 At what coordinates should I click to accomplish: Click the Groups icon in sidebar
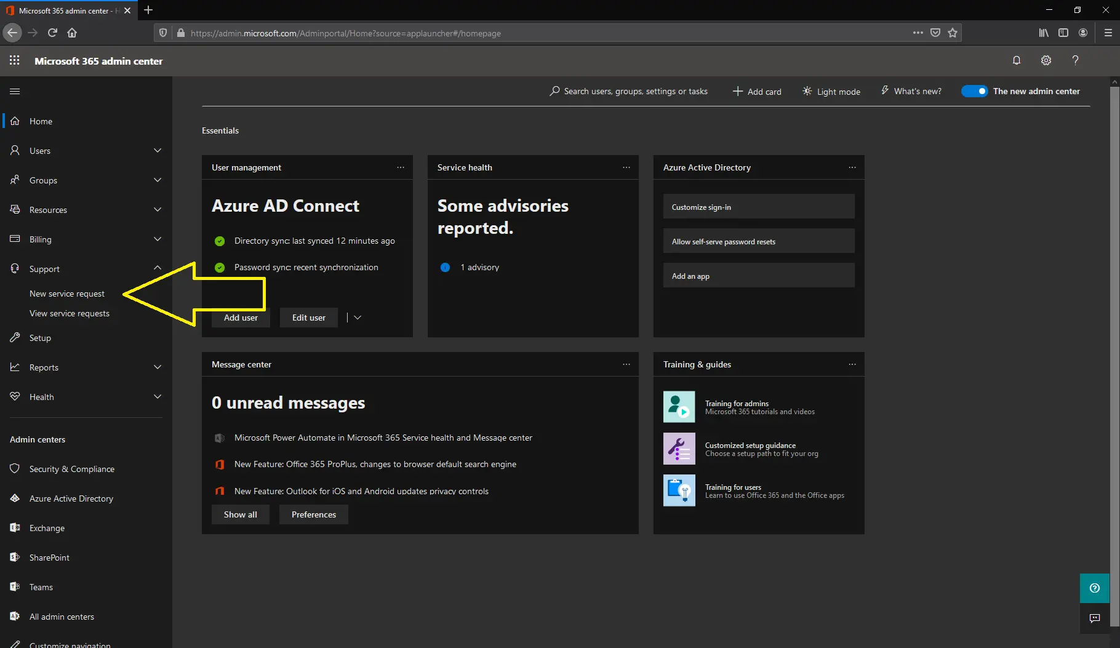pos(15,180)
